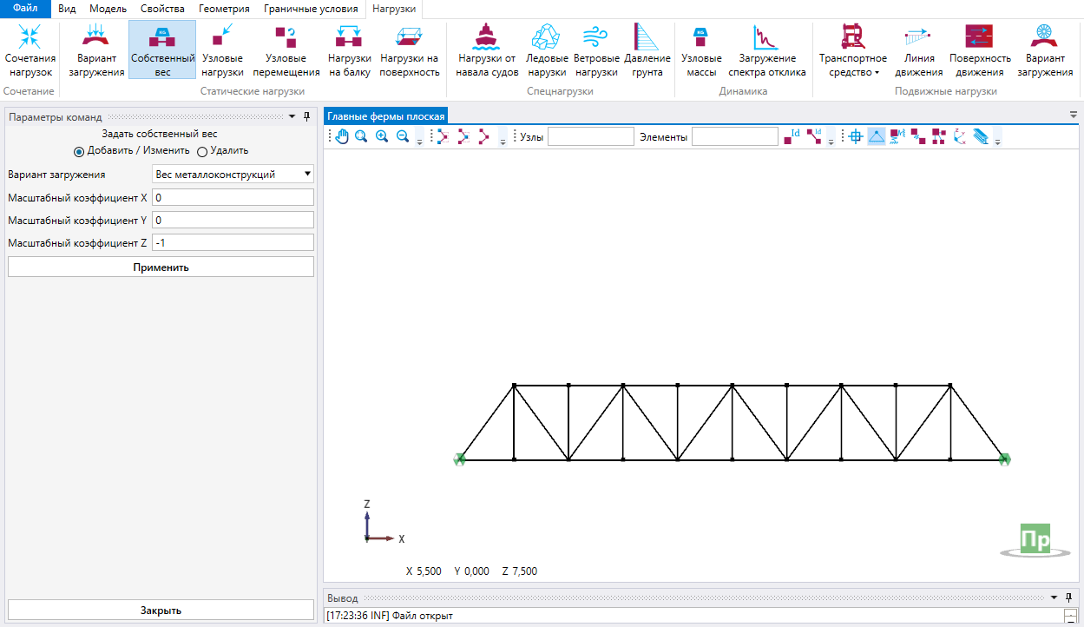The width and height of the screenshot is (1084, 627).
Task: Zoom in with the plus magnifier icon
Action: tap(382, 136)
